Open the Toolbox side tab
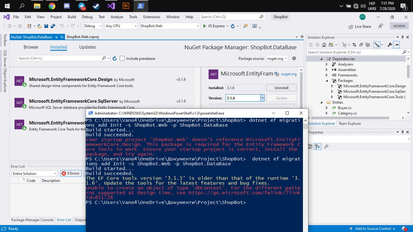The image size is (413, 232). 5,40
